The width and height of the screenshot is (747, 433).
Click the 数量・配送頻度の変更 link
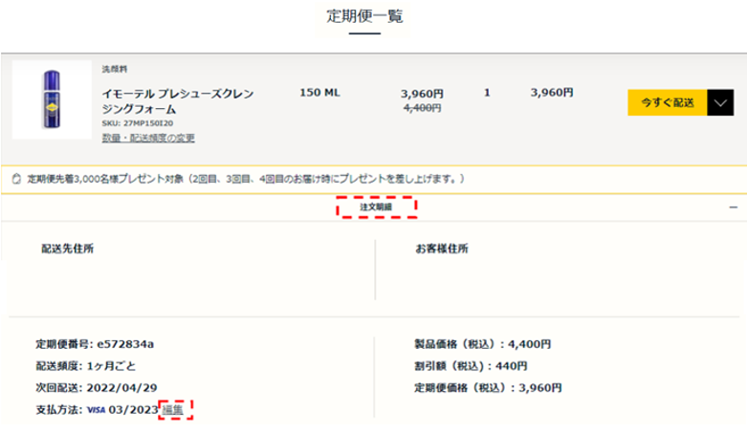[x=148, y=138]
